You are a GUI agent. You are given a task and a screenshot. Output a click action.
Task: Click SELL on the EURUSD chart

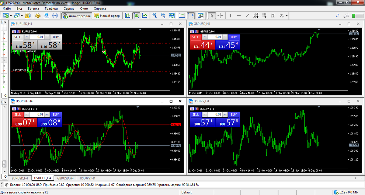18,37
